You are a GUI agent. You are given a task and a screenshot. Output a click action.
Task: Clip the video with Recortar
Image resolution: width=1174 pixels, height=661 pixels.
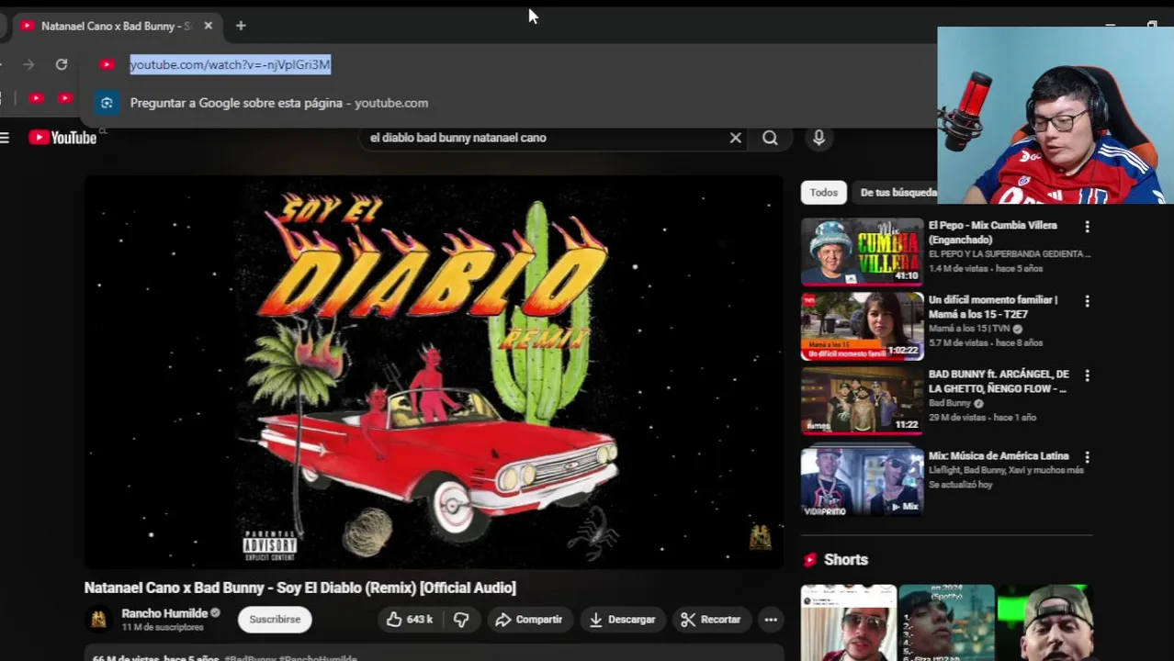point(710,620)
